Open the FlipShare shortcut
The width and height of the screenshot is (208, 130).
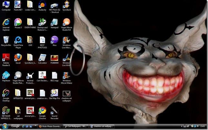coord(6,75)
